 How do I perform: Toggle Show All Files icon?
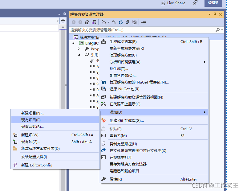(134, 22)
